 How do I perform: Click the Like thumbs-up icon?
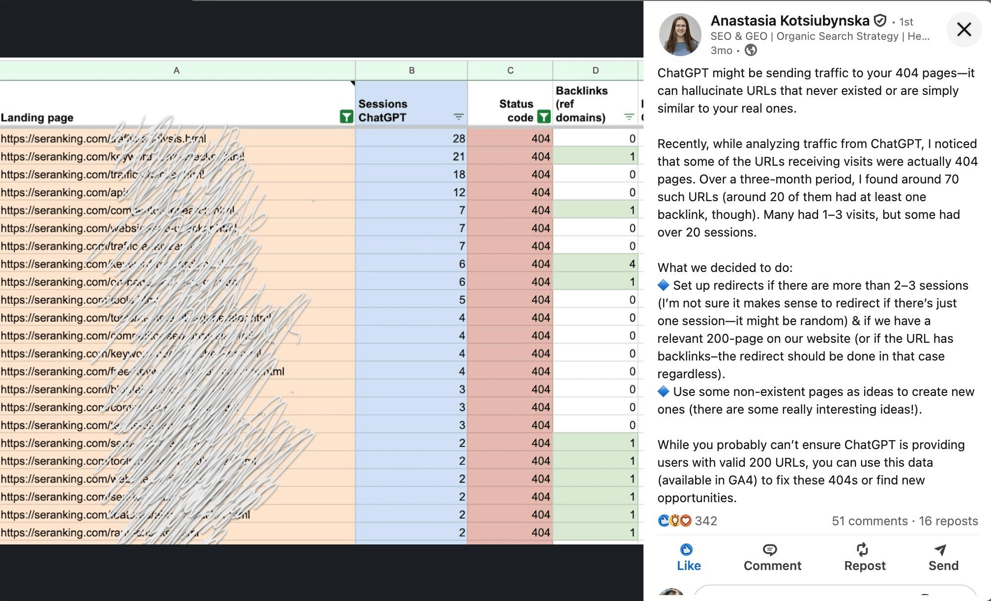[x=687, y=549]
